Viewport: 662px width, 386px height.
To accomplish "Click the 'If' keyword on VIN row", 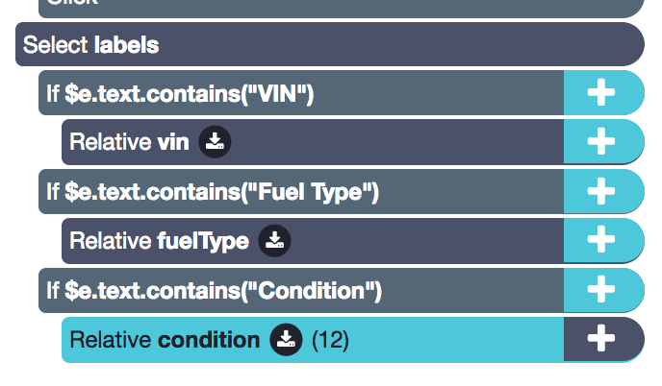I will point(53,93).
